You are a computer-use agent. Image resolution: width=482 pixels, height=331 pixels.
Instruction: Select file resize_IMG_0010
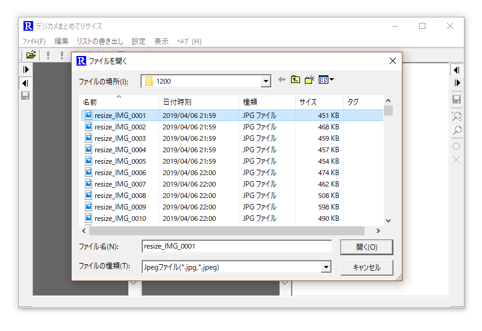[232, 218]
